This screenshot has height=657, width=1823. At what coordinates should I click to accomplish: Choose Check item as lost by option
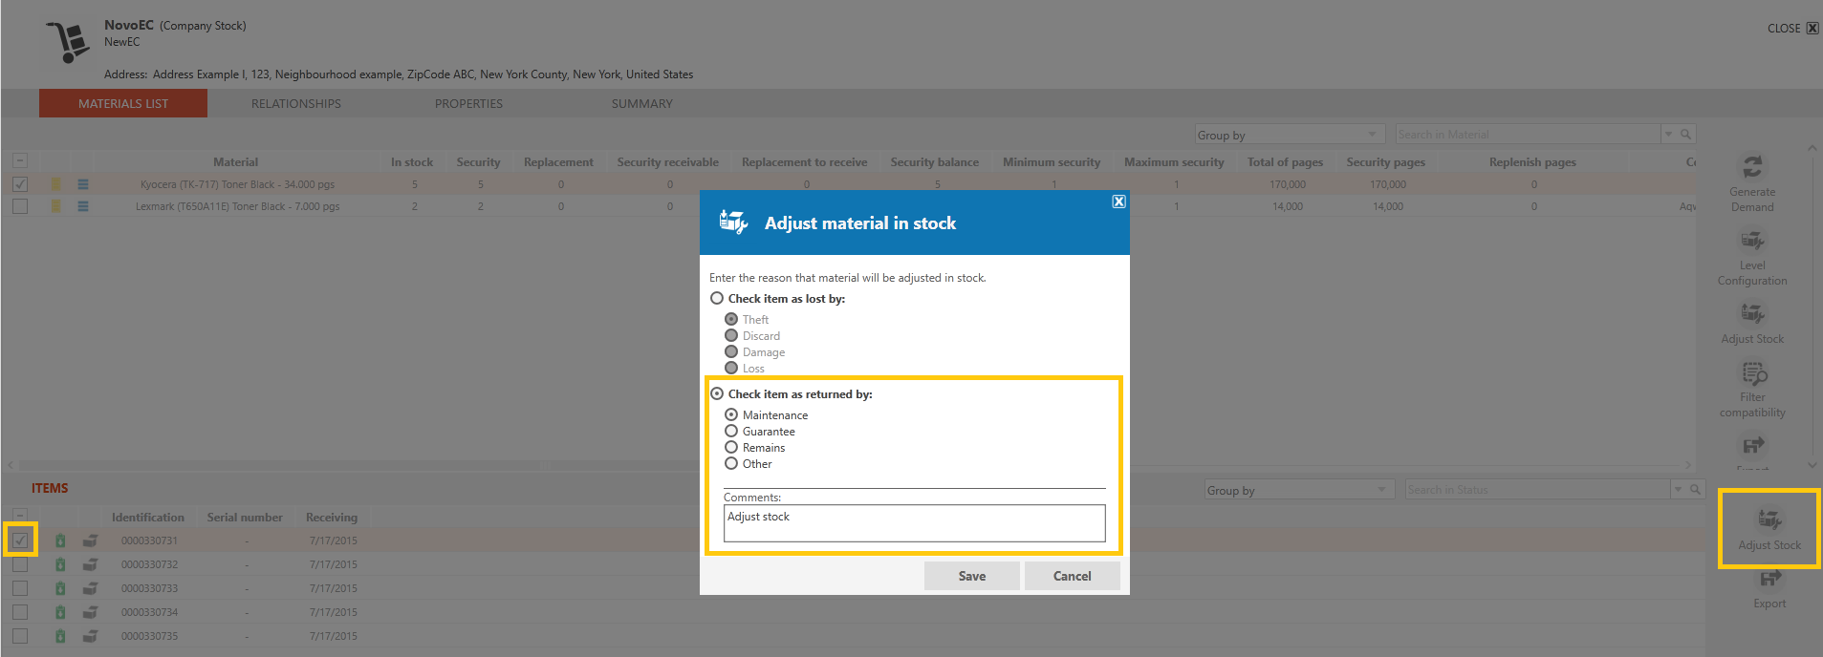717,299
